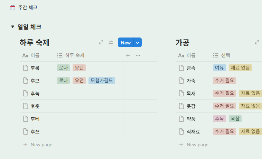The height and width of the screenshot is (159, 262).
Task: Click the 재료 없음 tag in 금속 row
Action: pyautogui.click(x=240, y=68)
